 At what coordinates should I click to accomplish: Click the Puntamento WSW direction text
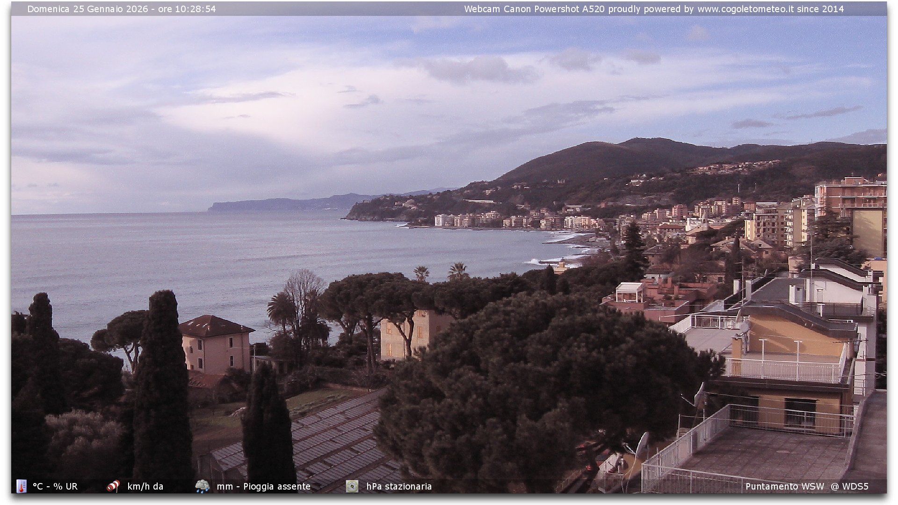pyautogui.click(x=784, y=486)
